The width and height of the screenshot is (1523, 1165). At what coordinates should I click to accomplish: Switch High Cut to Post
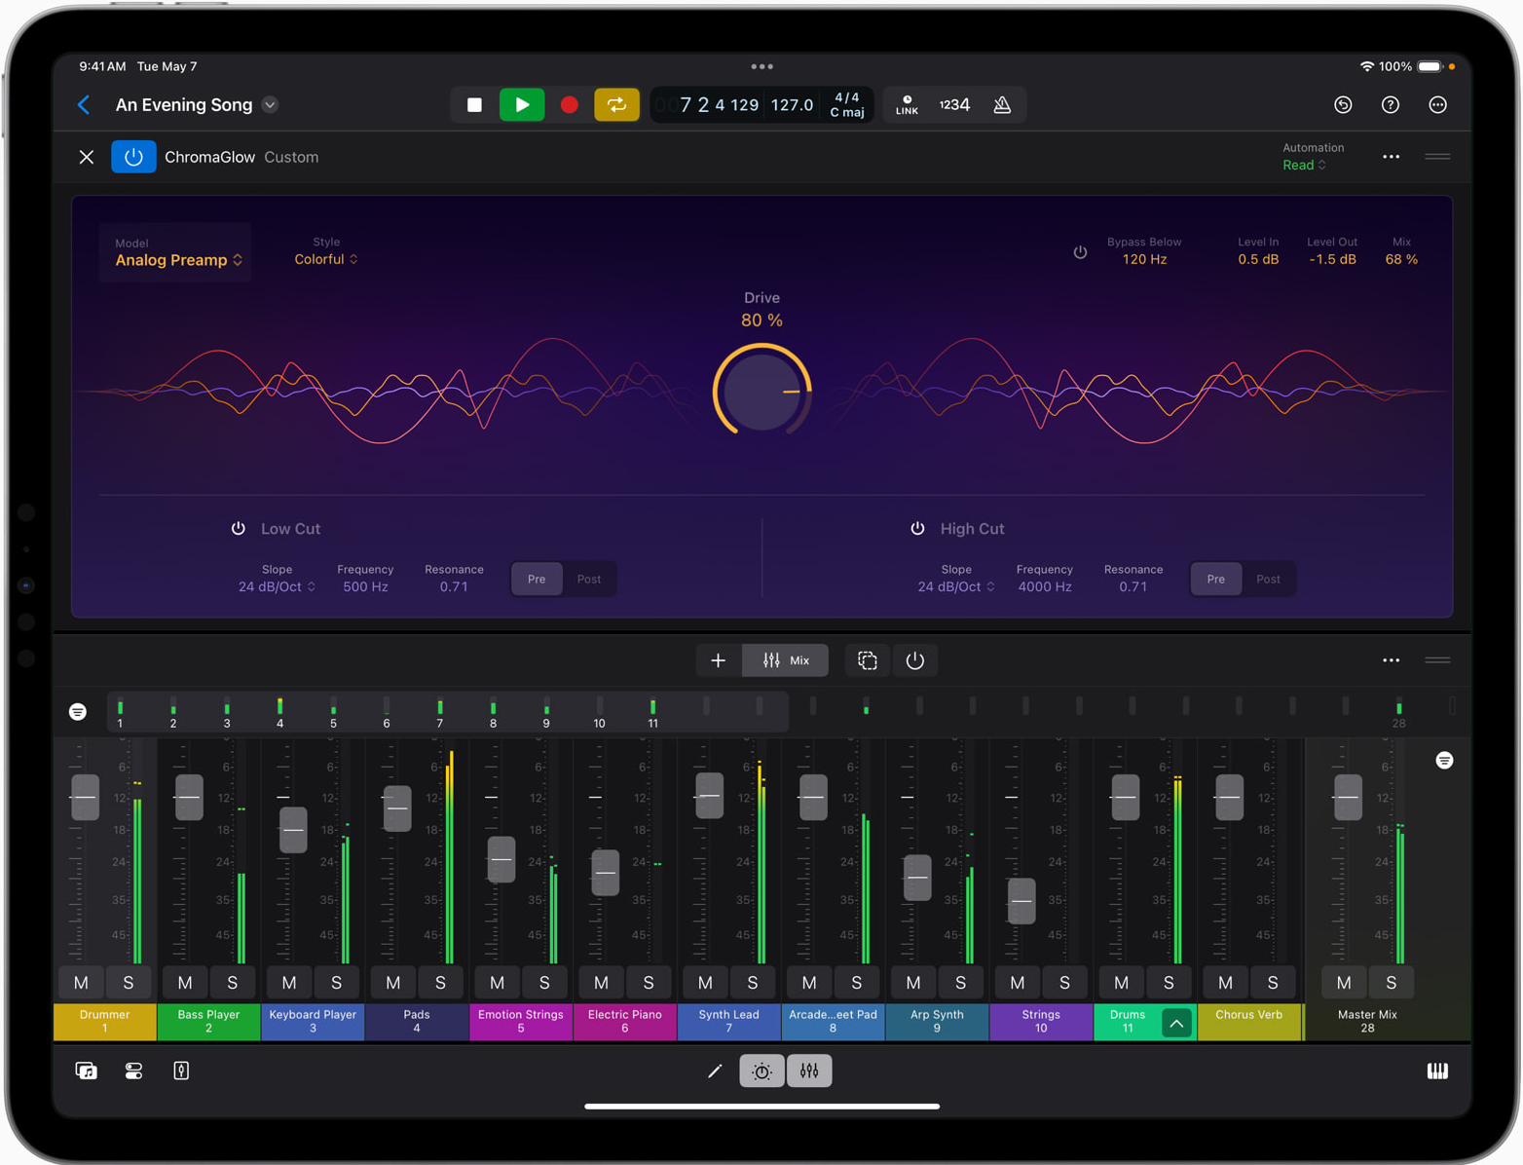(1268, 579)
